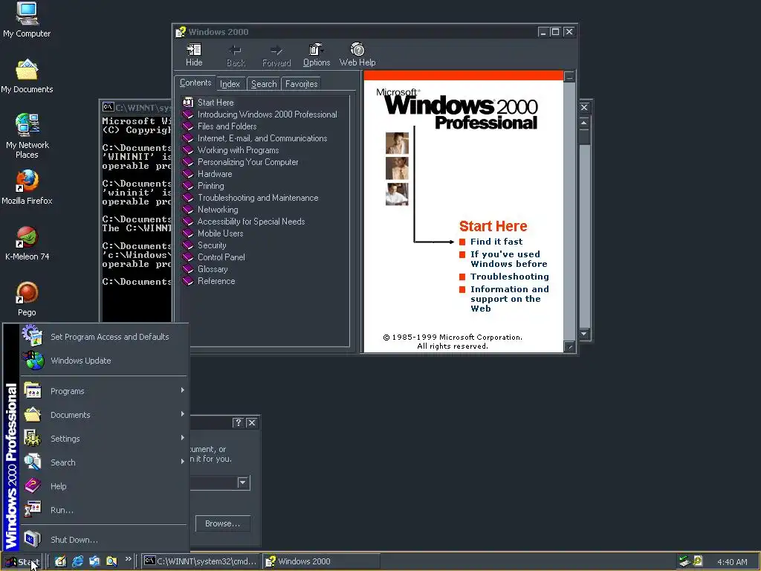Image resolution: width=761 pixels, height=571 pixels.
Task: Switch to the Favorites tab
Action: (302, 84)
